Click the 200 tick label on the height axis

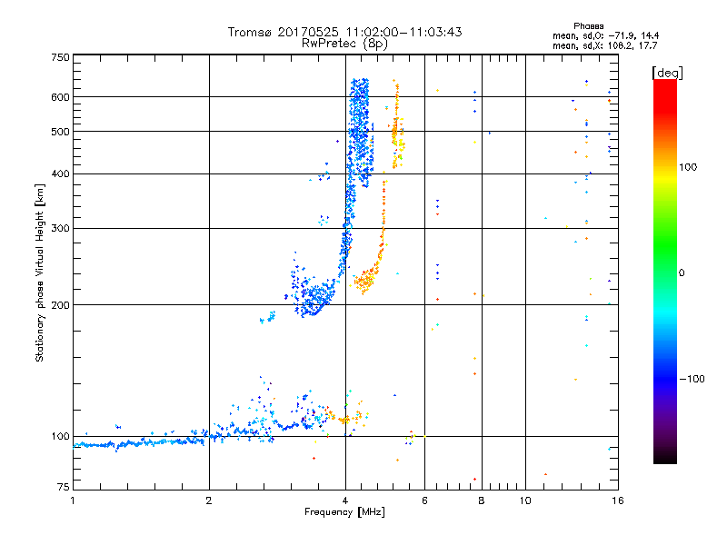60,305
